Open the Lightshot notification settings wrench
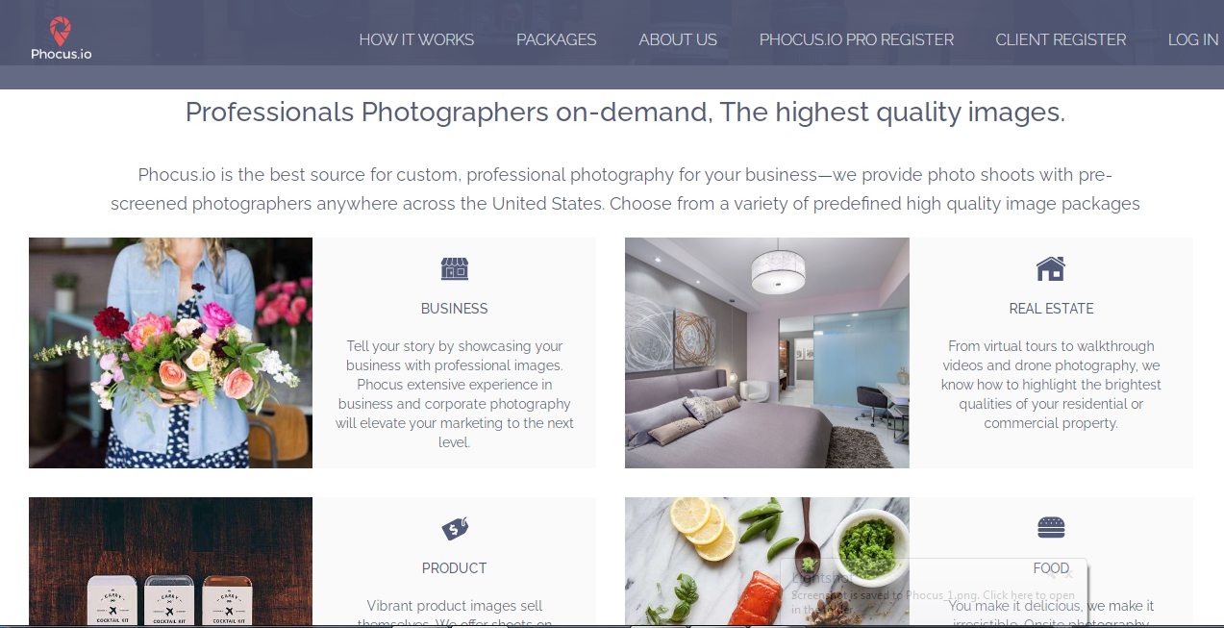 1051,574
